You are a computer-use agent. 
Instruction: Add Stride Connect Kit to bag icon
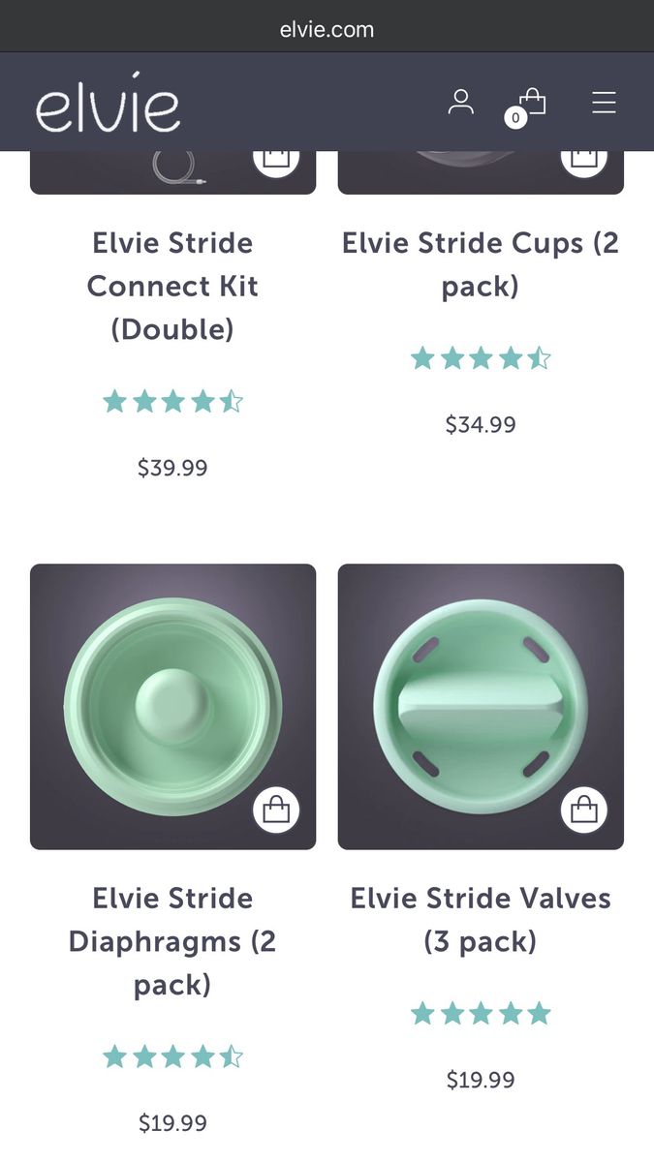(276, 161)
